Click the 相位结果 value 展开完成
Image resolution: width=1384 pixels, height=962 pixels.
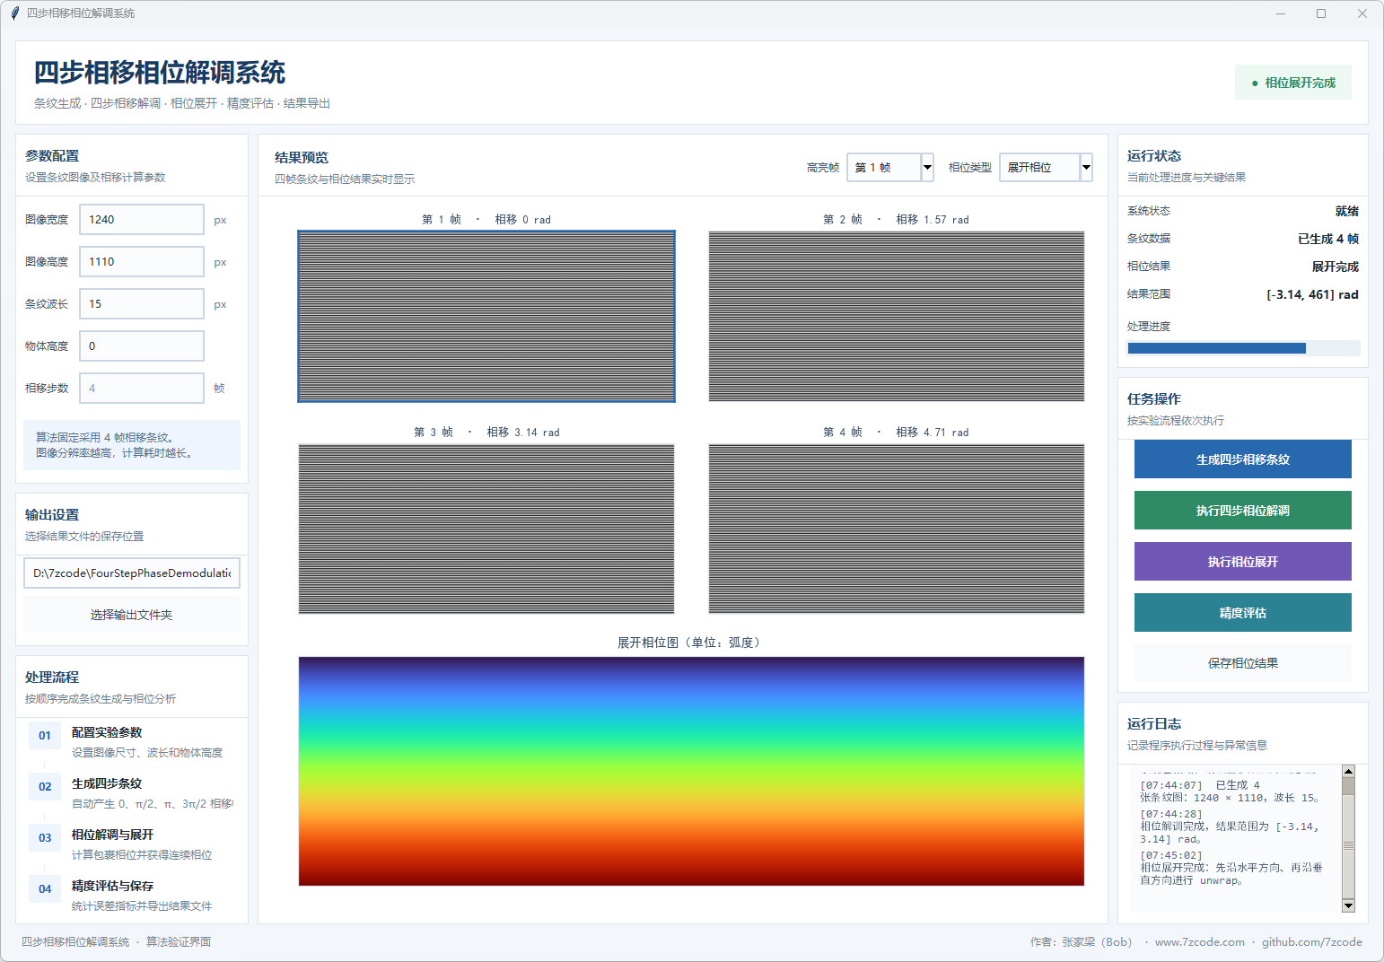pos(1336,267)
